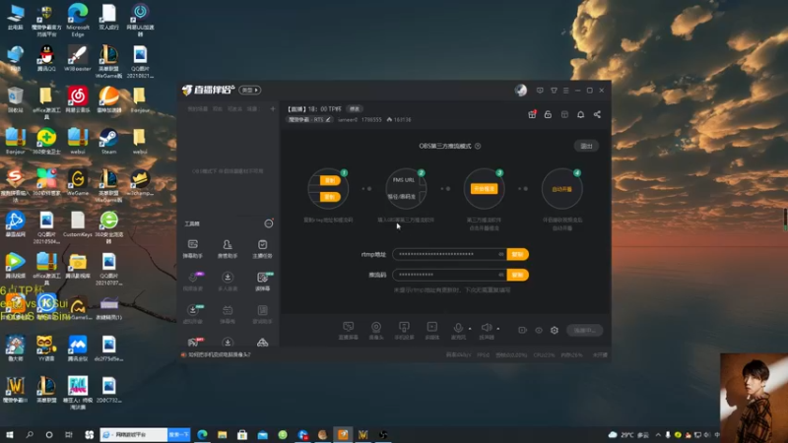
Task: Toggle the speaker mute icon
Action: tap(486, 328)
